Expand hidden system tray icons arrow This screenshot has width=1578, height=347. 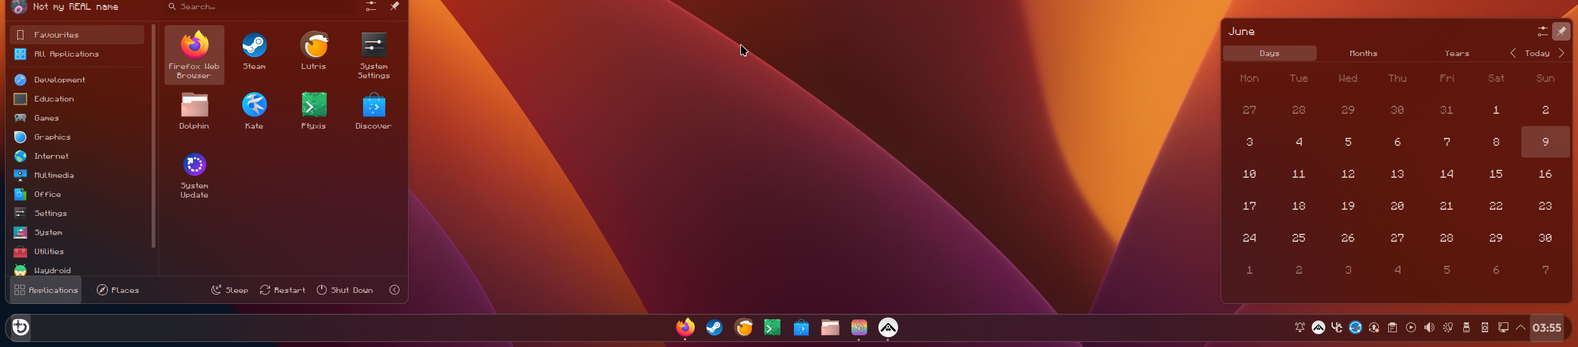[1521, 327]
